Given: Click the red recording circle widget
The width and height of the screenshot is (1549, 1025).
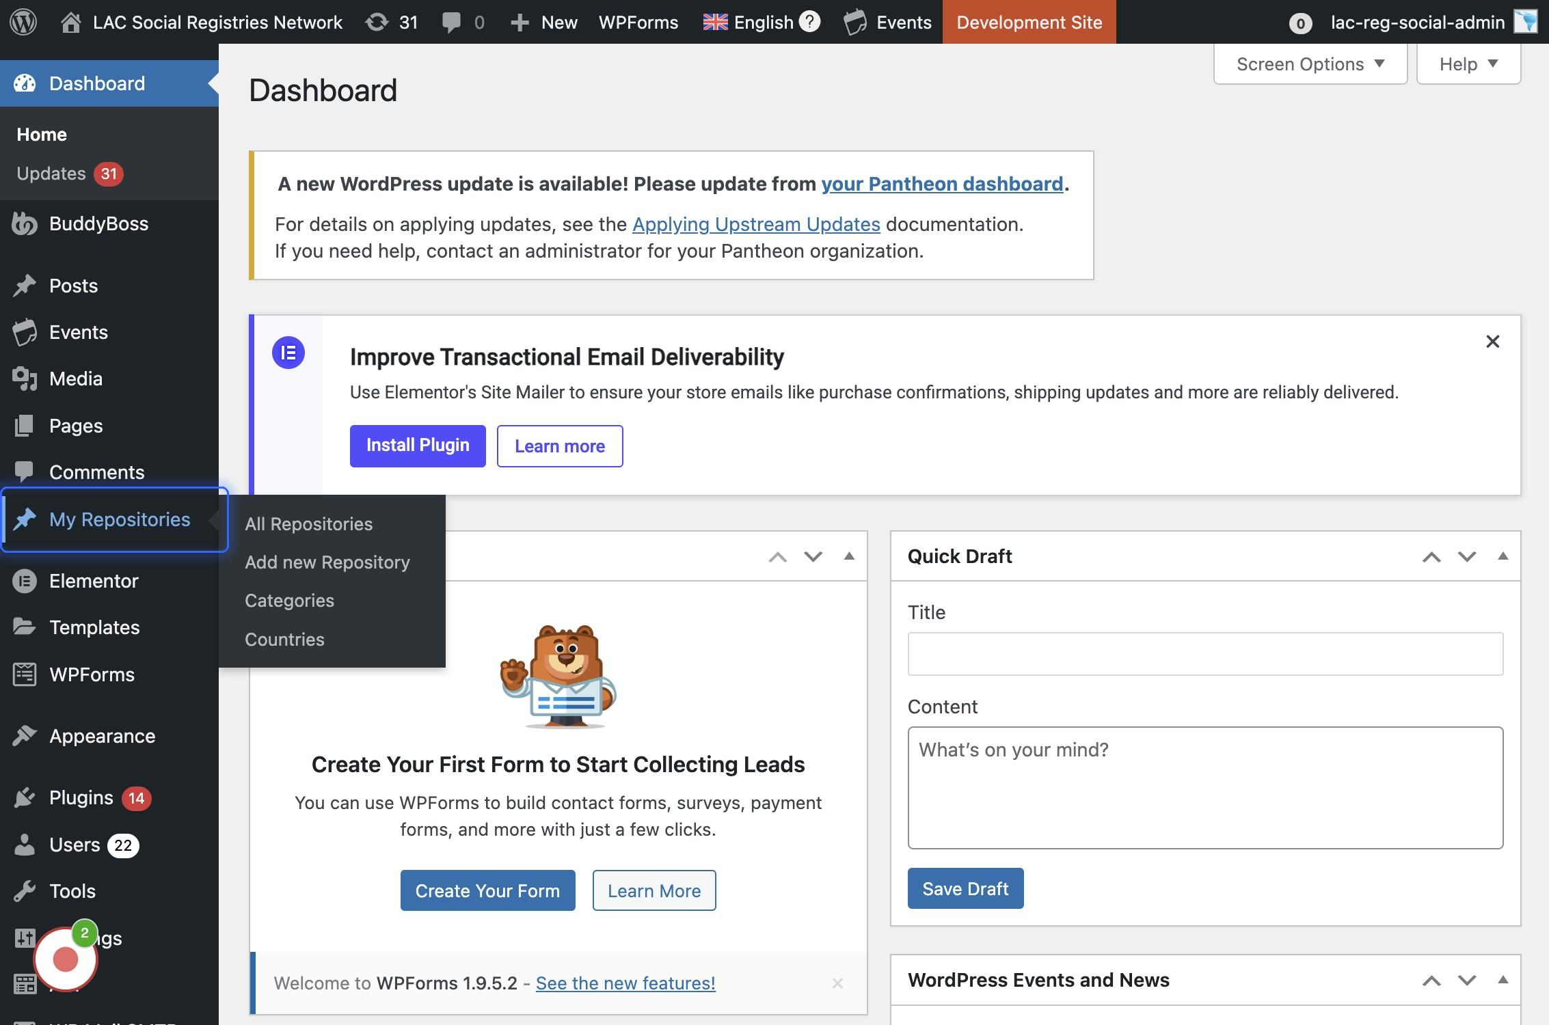Looking at the screenshot, I should [x=66, y=959].
